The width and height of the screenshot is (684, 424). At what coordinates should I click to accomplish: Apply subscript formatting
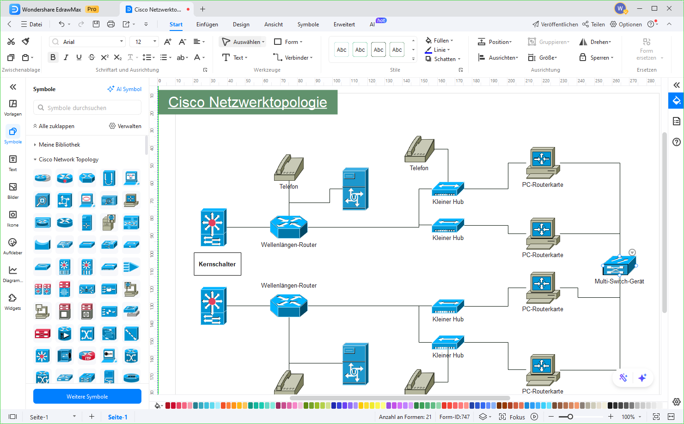(x=118, y=57)
